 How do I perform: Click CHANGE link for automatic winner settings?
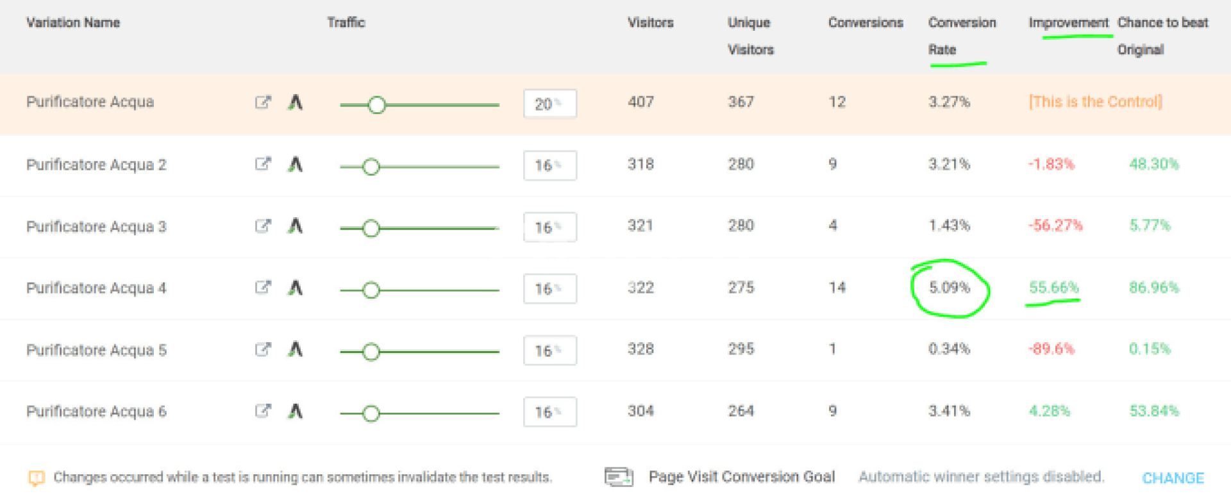pos(1173,478)
